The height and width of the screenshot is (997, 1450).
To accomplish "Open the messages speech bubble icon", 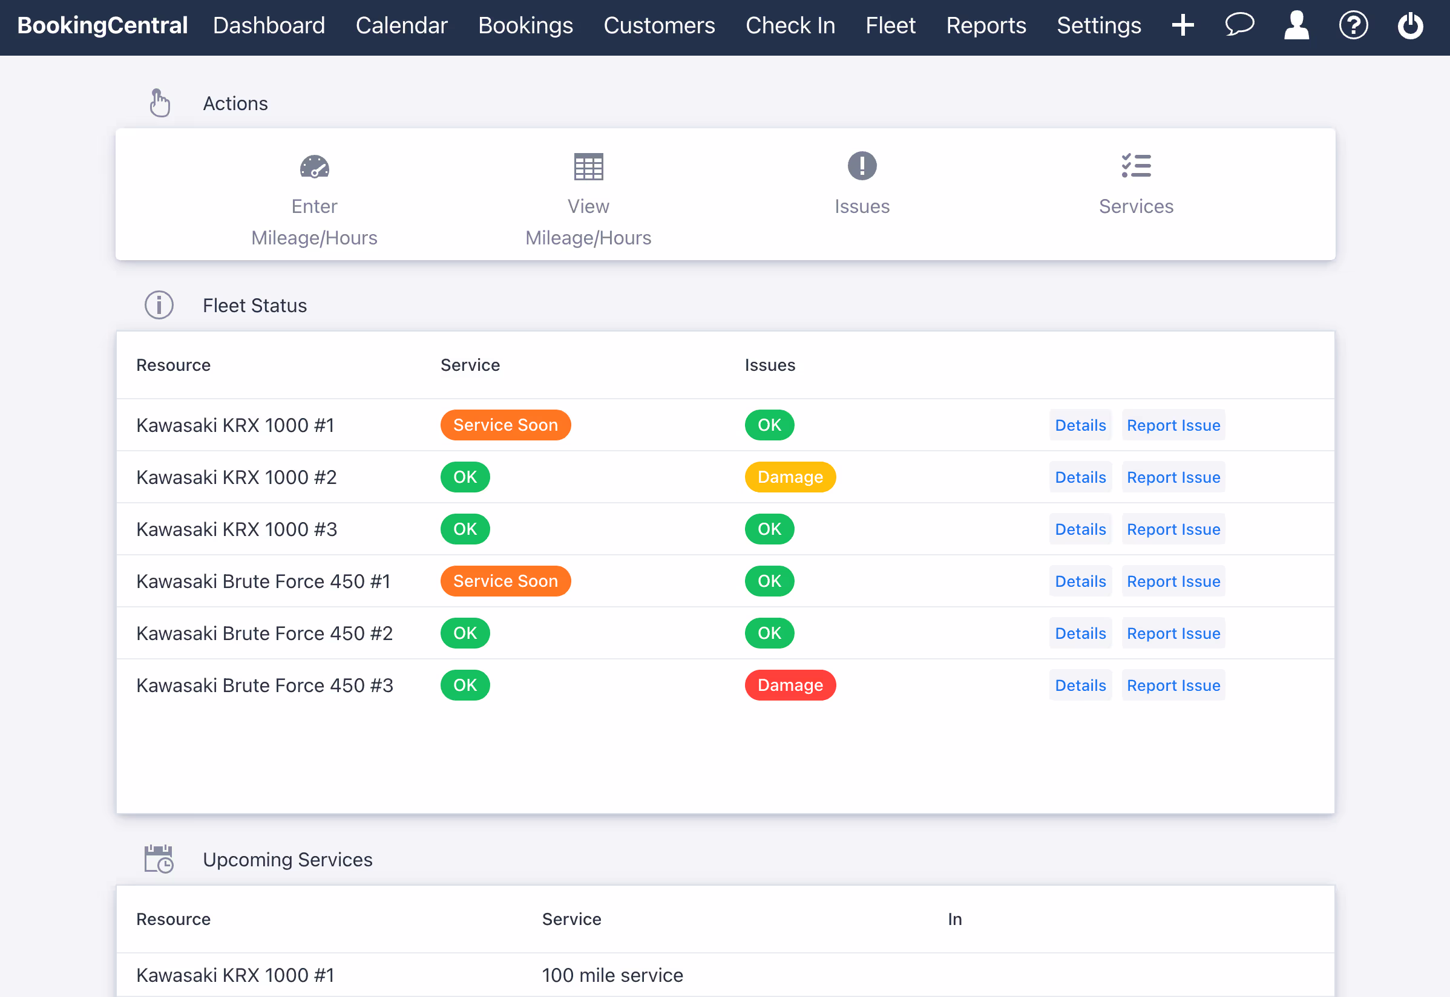I will pos(1239,25).
